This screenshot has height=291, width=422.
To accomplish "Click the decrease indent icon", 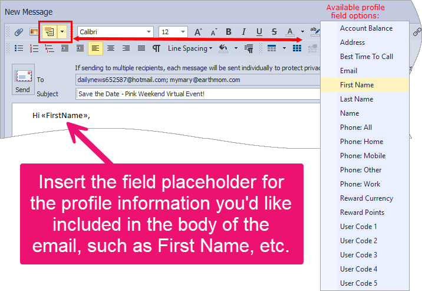I will pos(65,48).
